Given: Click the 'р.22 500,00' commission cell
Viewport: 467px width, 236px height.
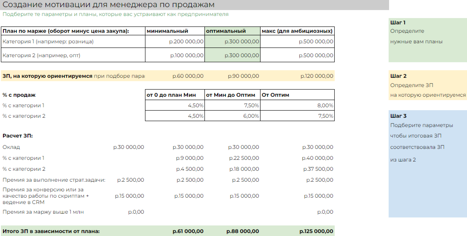Looking at the screenshot, I should click(x=244, y=158).
